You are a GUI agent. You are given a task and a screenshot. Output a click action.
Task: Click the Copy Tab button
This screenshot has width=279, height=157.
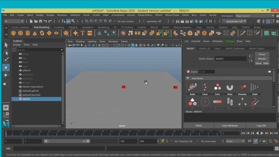pyautogui.click(x=261, y=126)
